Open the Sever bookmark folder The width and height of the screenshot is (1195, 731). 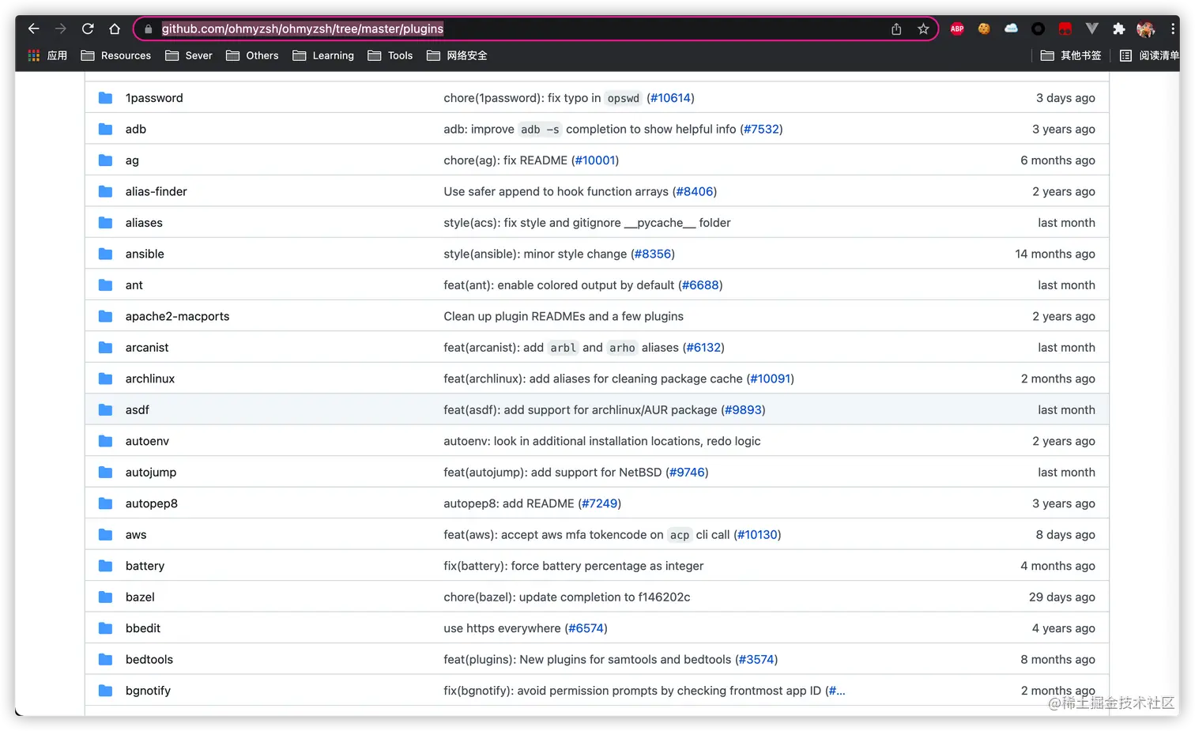coord(189,55)
